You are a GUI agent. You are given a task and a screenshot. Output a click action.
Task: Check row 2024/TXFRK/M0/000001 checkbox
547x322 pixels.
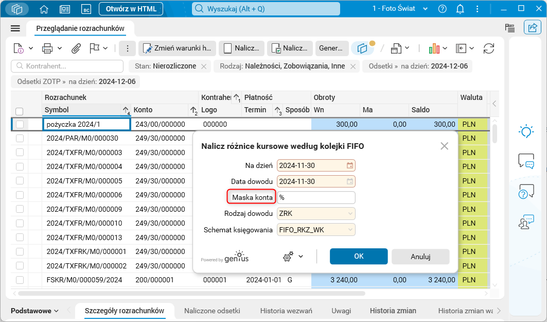coord(20,251)
